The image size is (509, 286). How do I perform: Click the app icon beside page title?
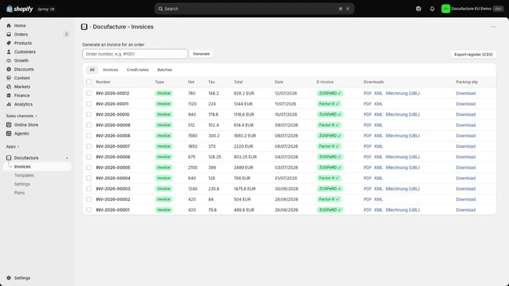tap(84, 27)
